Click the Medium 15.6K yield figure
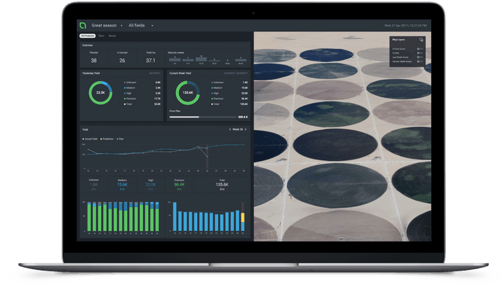The height and width of the screenshot is (285, 503). tap(122, 184)
